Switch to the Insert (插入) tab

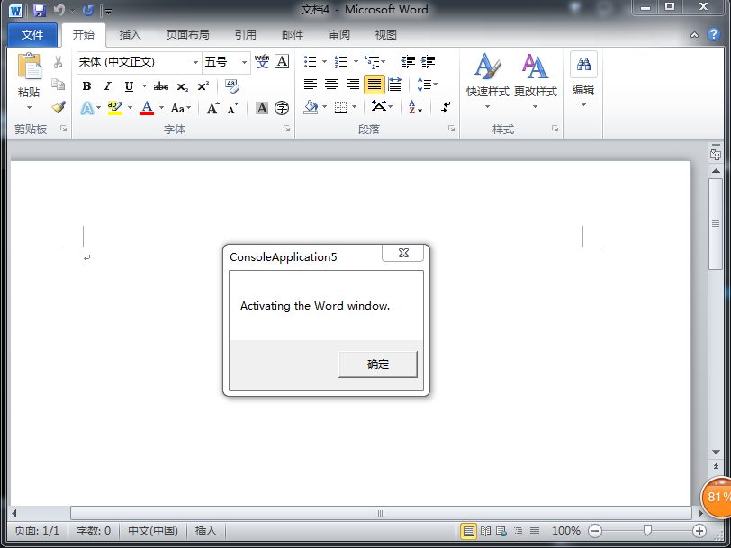pyautogui.click(x=130, y=35)
